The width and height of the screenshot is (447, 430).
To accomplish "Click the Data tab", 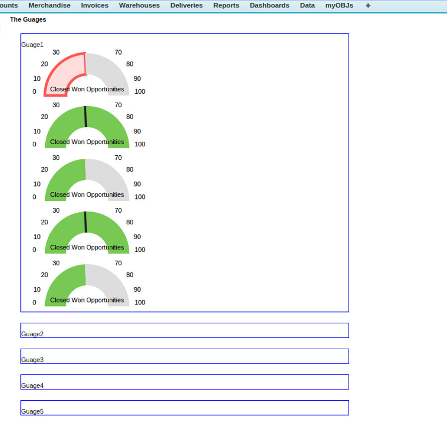I will [x=307, y=5].
